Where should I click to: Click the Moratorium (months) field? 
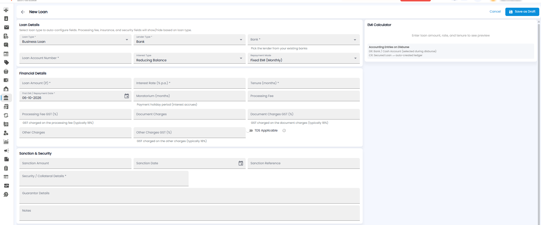pos(189,96)
